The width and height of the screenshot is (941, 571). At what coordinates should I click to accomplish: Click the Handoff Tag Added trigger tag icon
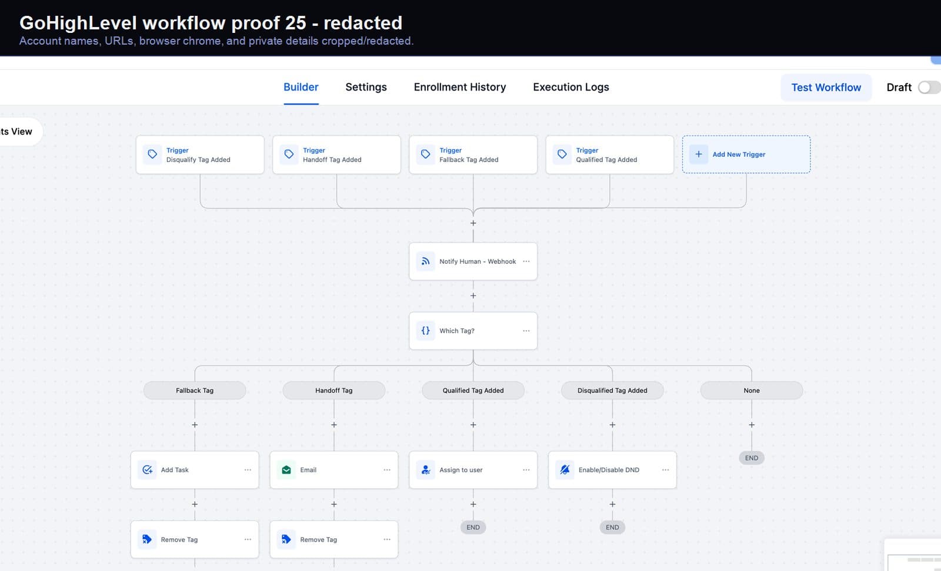click(289, 154)
